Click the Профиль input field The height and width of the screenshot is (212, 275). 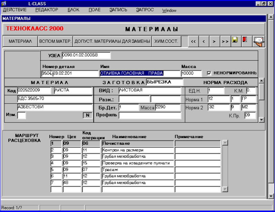[150, 115]
